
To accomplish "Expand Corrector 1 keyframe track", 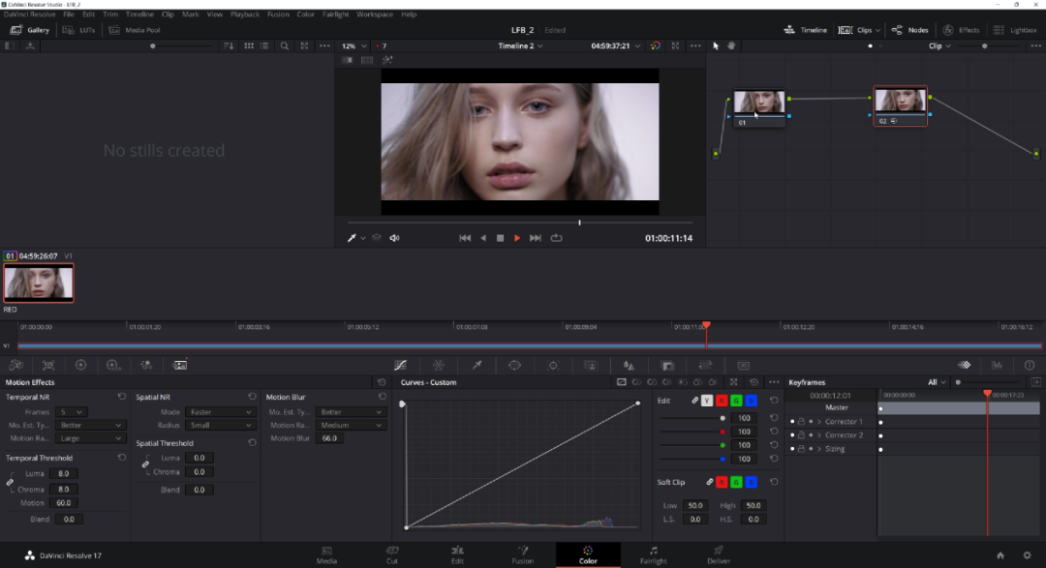I will coord(819,422).
